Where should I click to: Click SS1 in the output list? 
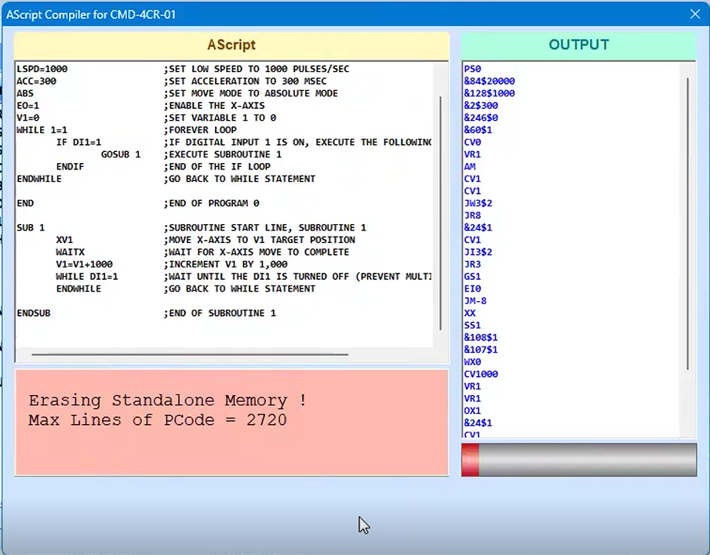(x=472, y=325)
